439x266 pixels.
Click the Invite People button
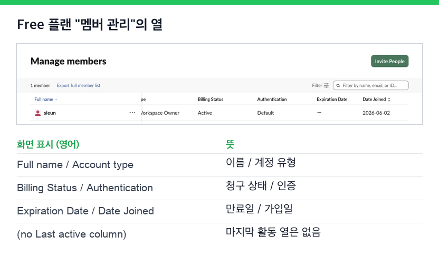click(x=389, y=61)
